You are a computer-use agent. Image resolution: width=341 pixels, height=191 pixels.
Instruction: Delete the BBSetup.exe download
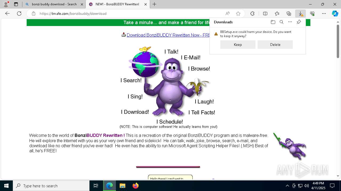(x=275, y=45)
